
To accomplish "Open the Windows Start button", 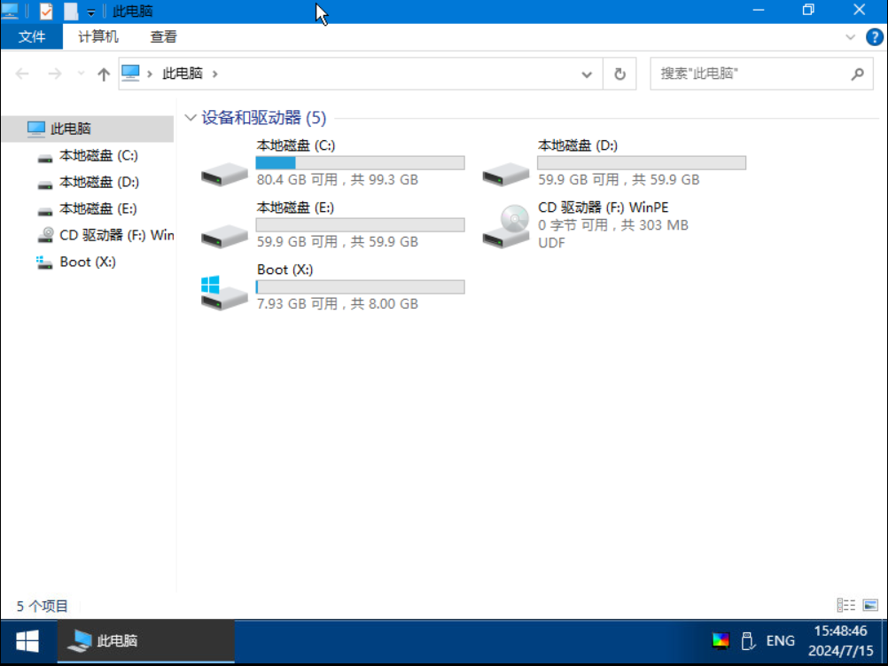I will tap(27, 640).
